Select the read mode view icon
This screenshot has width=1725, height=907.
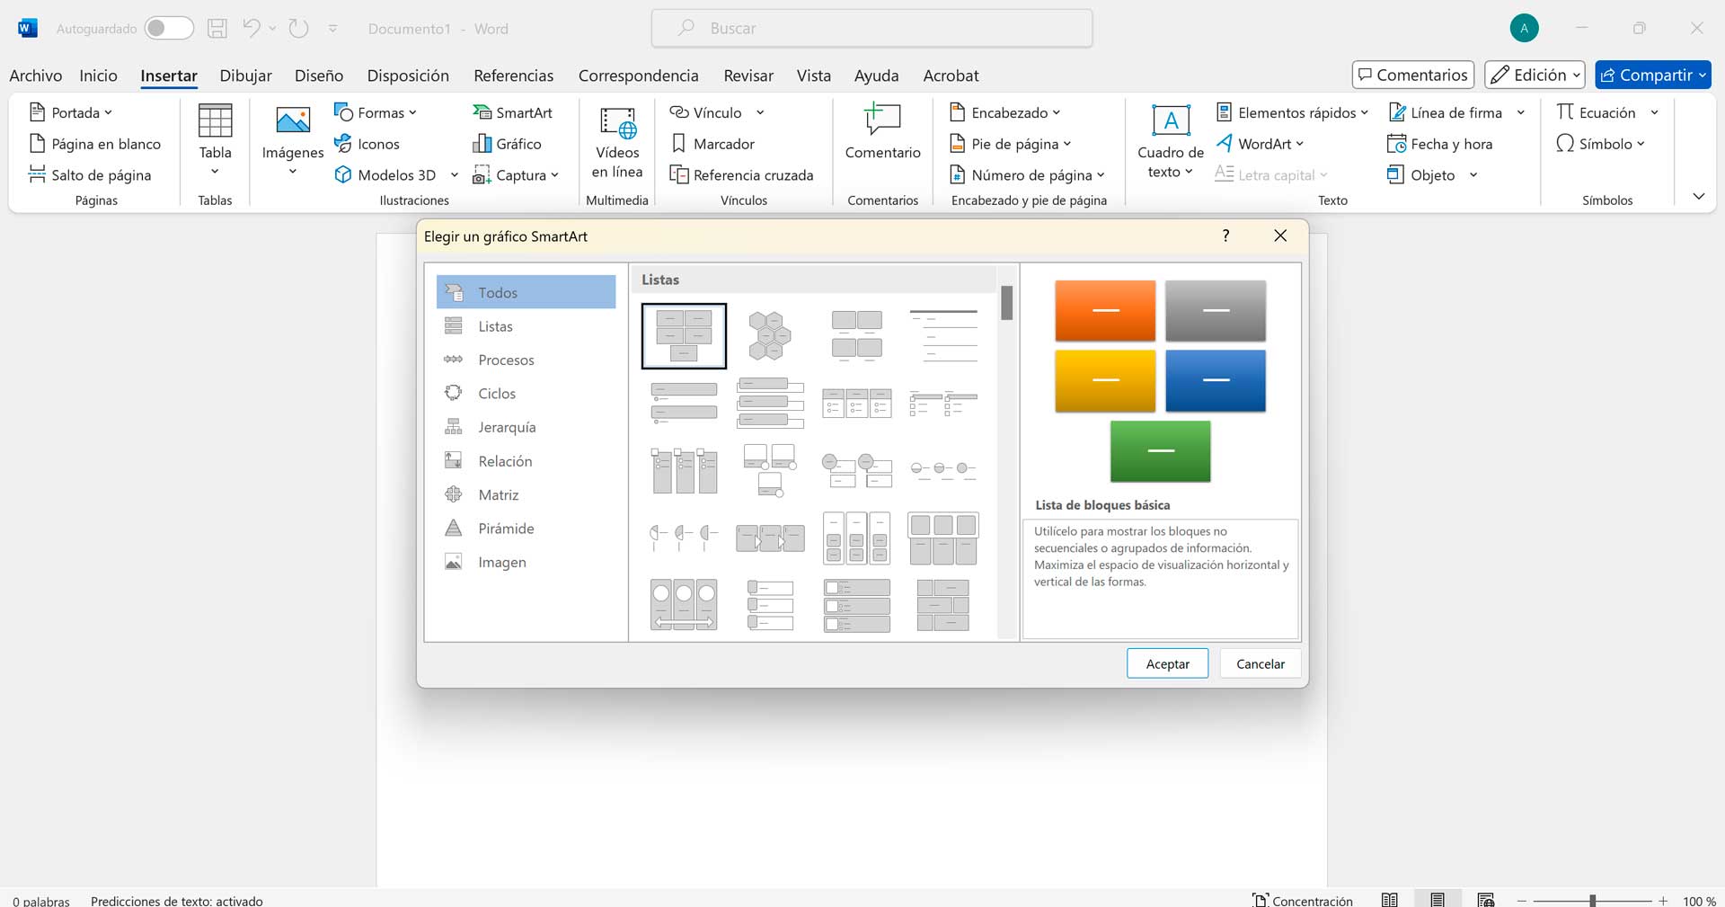pyautogui.click(x=1390, y=900)
